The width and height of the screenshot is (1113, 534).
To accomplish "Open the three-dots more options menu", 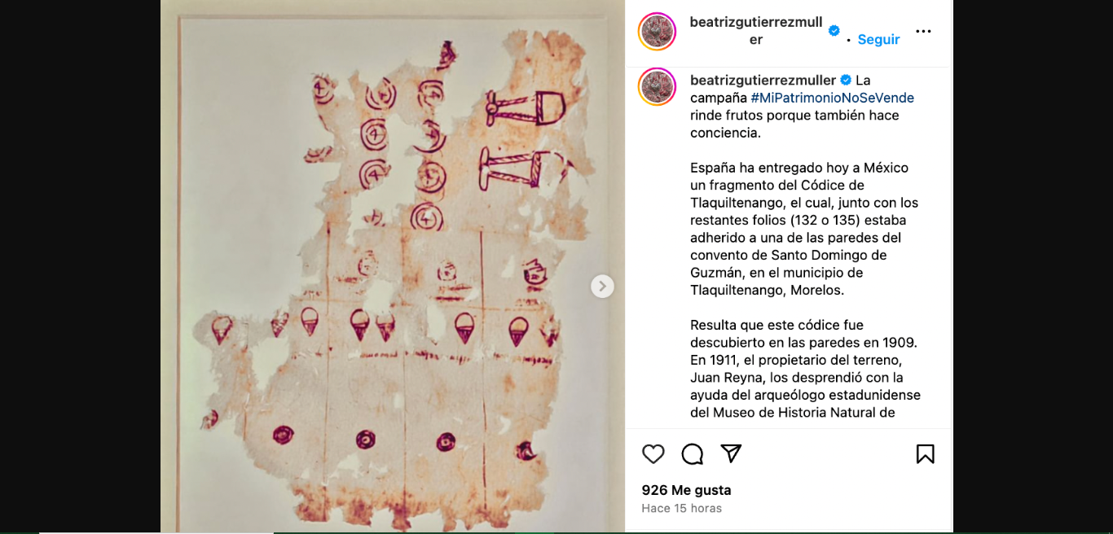I will pos(923,32).
